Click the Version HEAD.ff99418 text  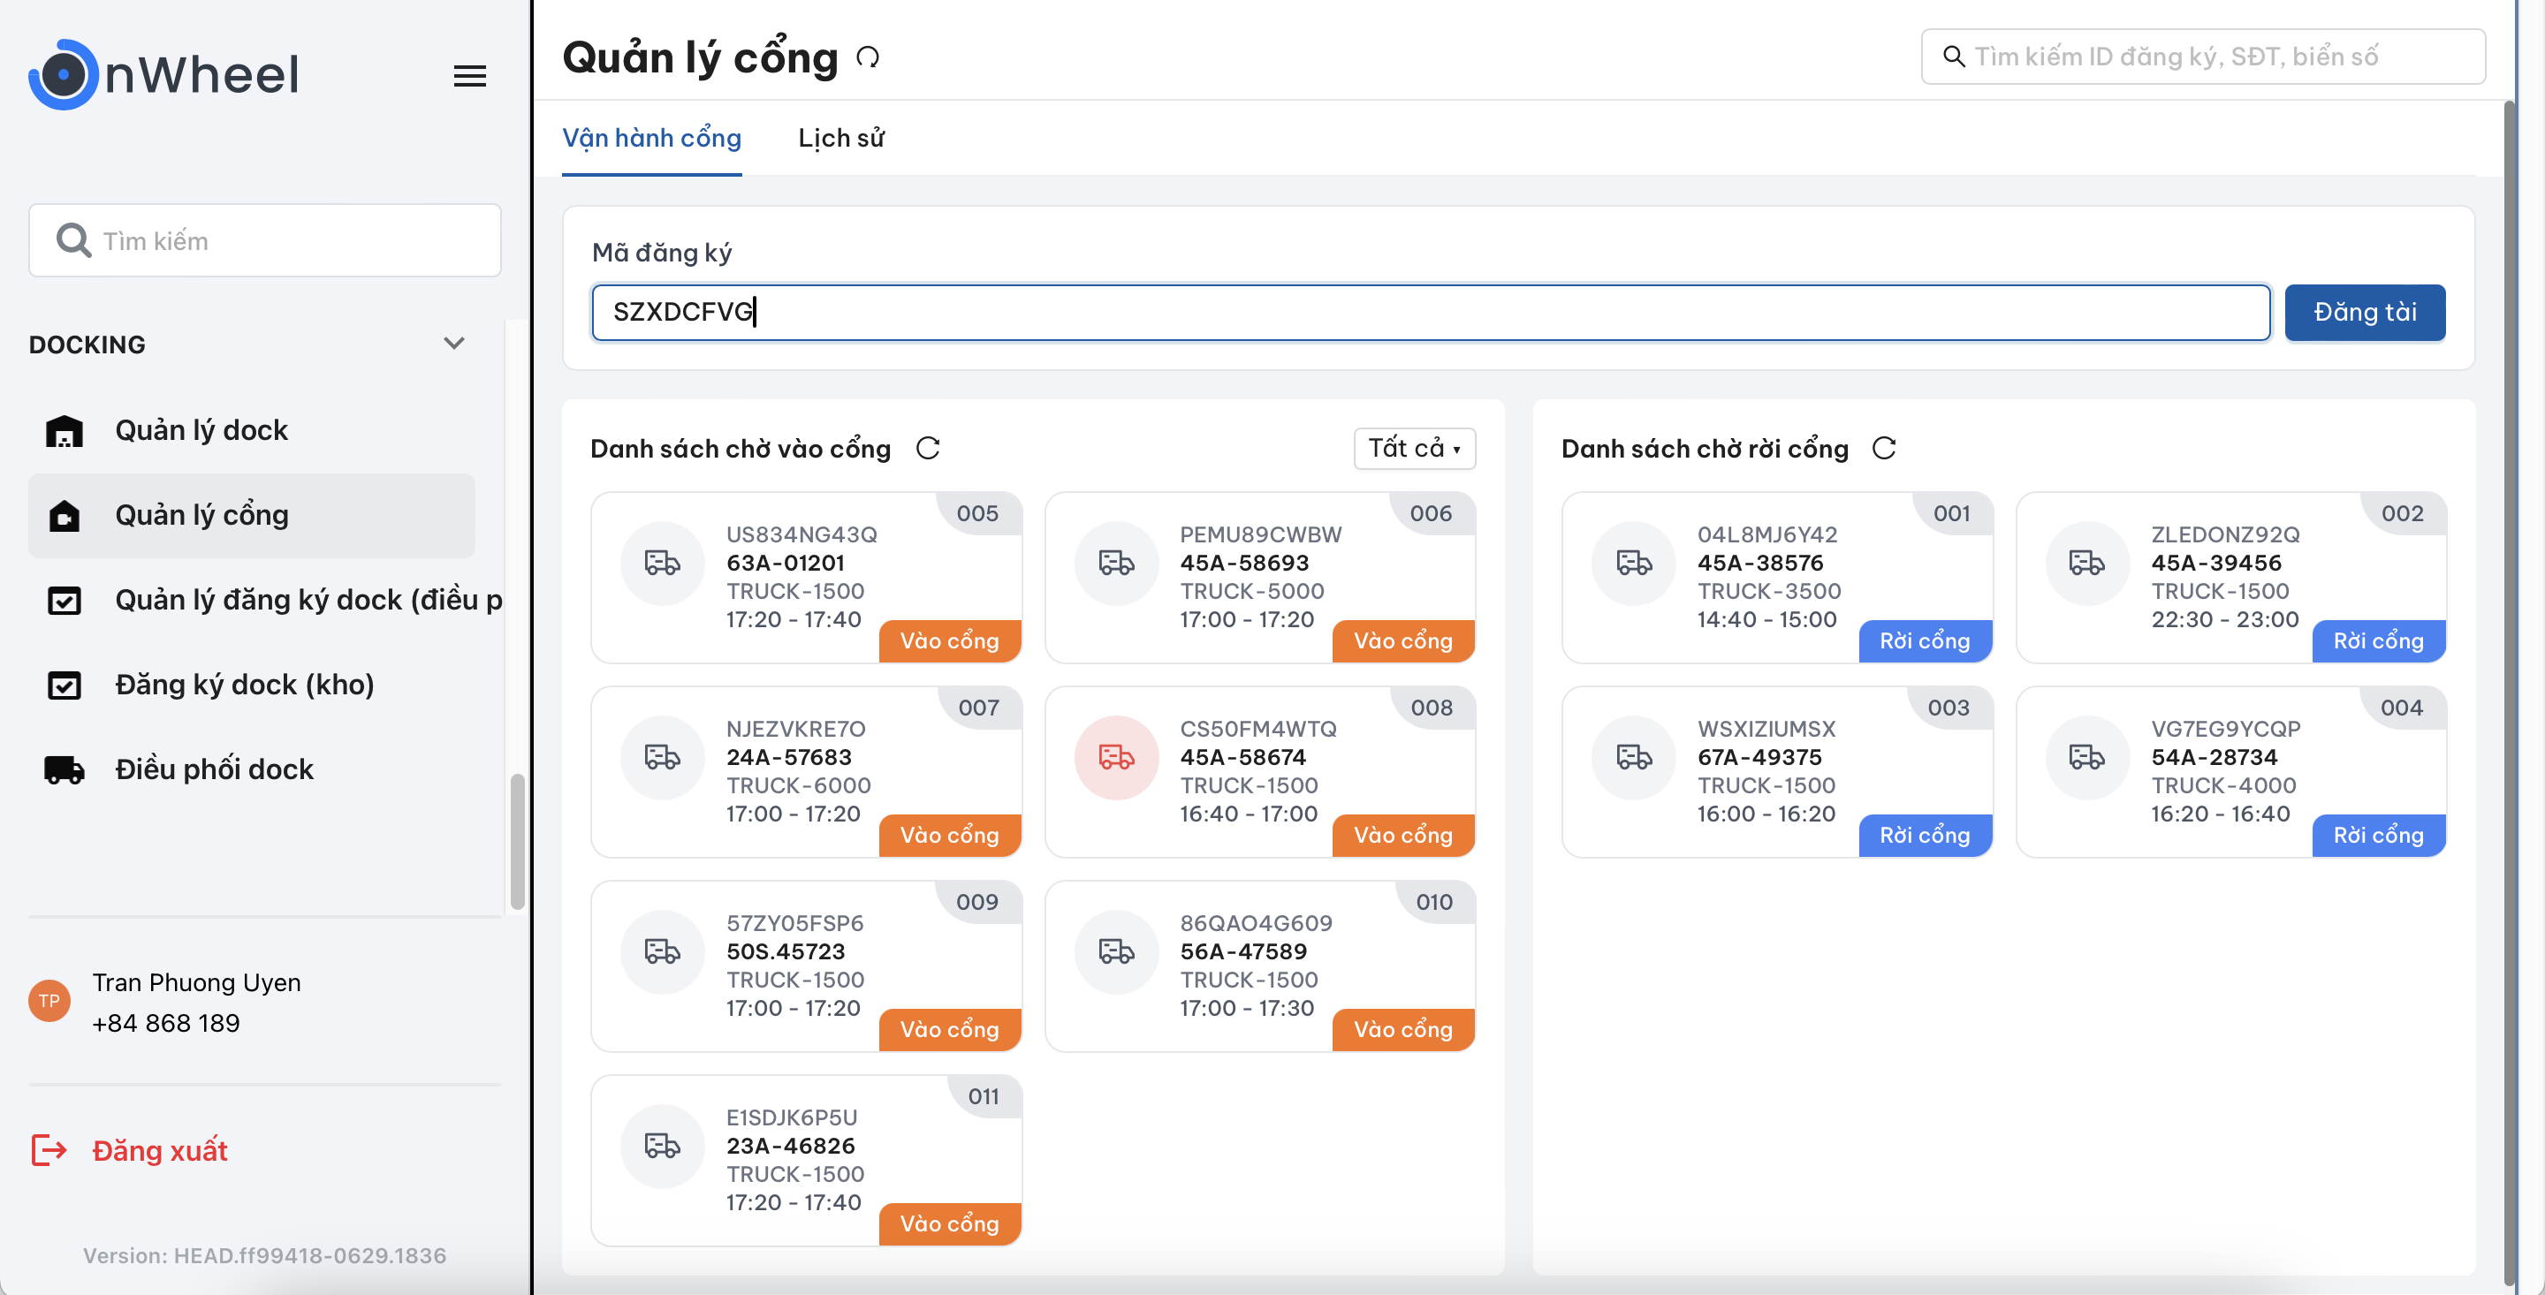click(265, 1255)
